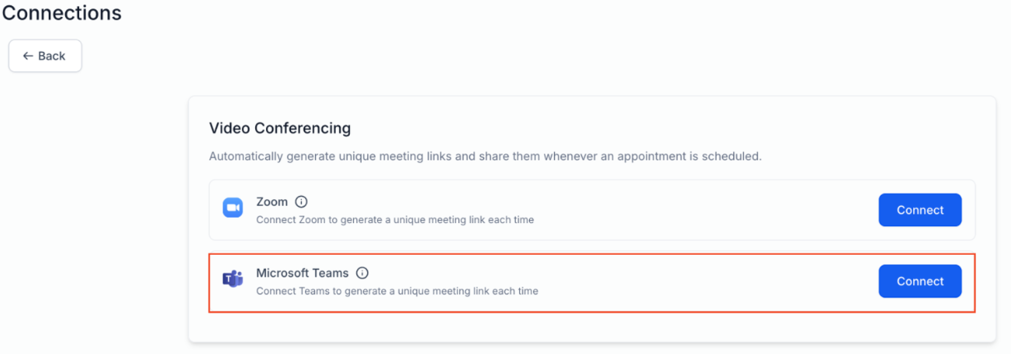Click the 'Connect Teams to generate' description
Screen dimensions: 1011x354
click(397, 291)
